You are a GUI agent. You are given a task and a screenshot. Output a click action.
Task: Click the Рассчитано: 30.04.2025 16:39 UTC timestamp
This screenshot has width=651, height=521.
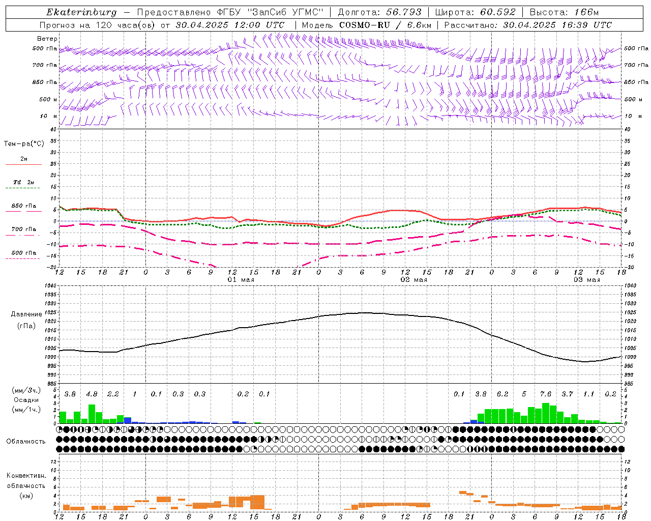528,25
